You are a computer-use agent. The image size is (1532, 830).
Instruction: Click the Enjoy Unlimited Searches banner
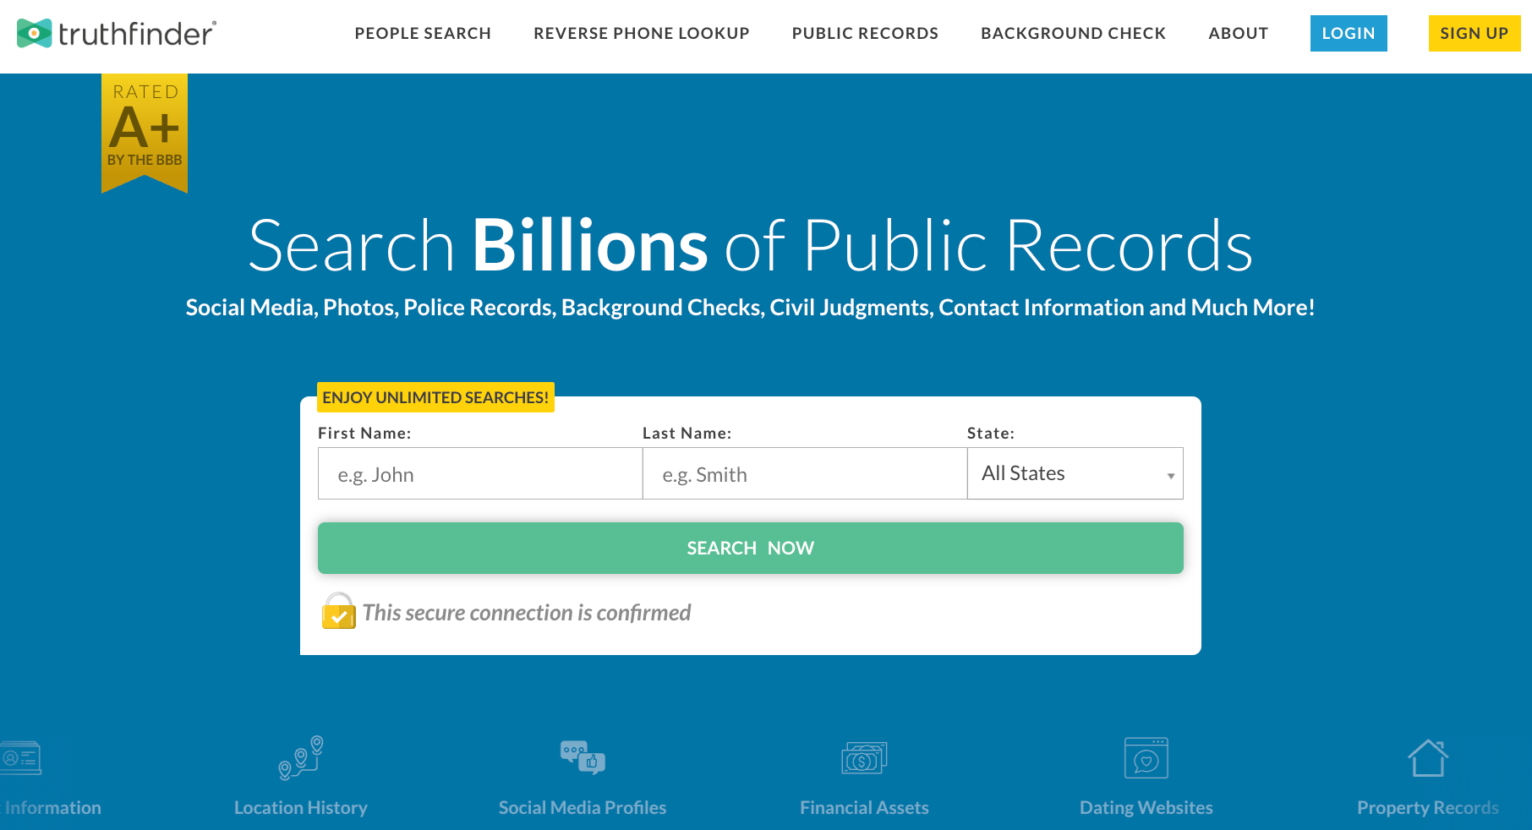(x=435, y=397)
